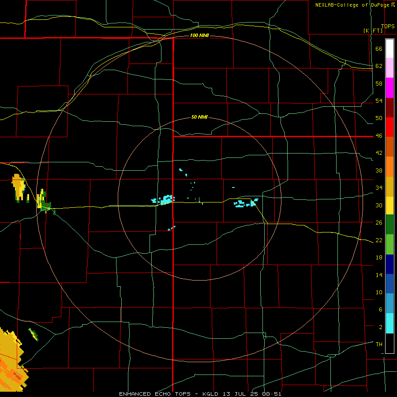Image resolution: width=397 pixels, height=397 pixels.
Task: Click the [K FT] unit label
Action: pyautogui.click(x=373, y=30)
